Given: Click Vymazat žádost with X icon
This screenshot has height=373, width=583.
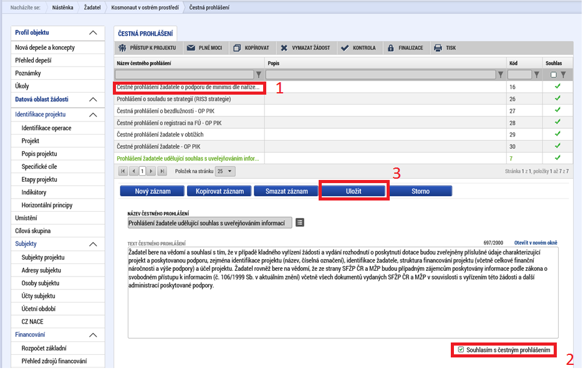Looking at the screenshot, I should coord(306,48).
